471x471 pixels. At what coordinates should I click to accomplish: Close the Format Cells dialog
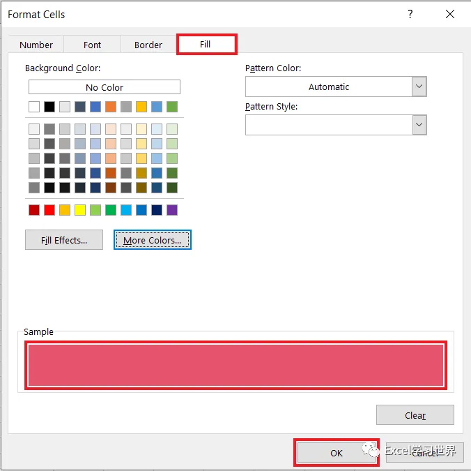pos(449,14)
